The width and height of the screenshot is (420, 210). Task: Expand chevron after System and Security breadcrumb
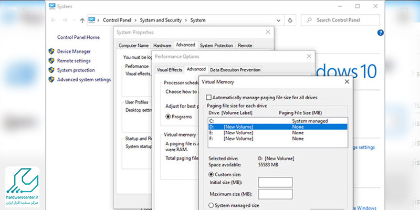(x=186, y=20)
